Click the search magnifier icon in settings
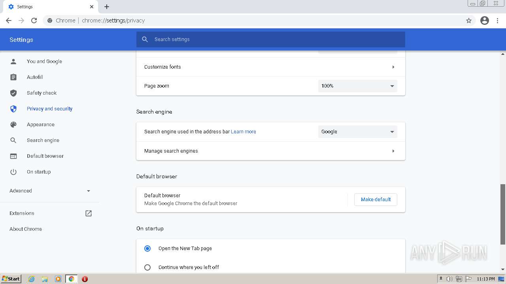 pos(145,39)
